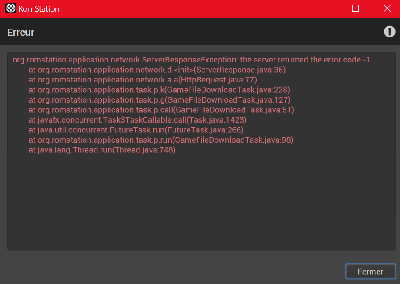The width and height of the screenshot is (400, 284).
Task: Close the RomStation window with X
Action: (387, 8)
